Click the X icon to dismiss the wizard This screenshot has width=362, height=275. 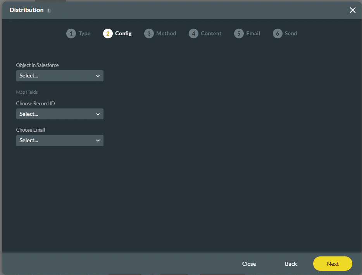point(352,10)
